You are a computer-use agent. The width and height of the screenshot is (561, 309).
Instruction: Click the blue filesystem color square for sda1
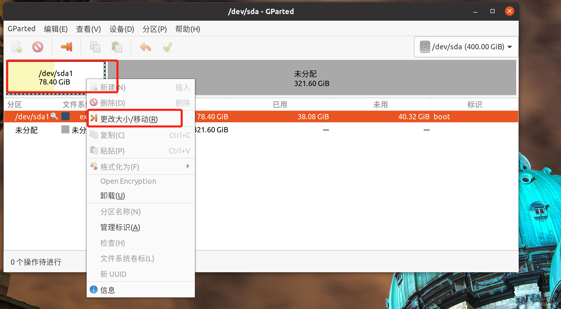click(65, 116)
